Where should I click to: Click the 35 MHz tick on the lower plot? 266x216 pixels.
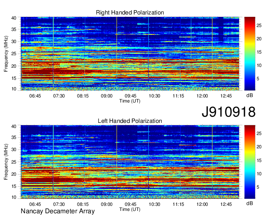click(14, 137)
